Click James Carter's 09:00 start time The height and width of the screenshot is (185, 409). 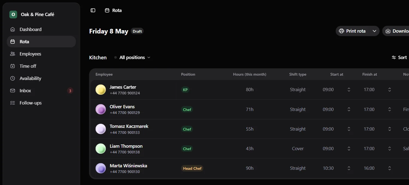pyautogui.click(x=328, y=90)
